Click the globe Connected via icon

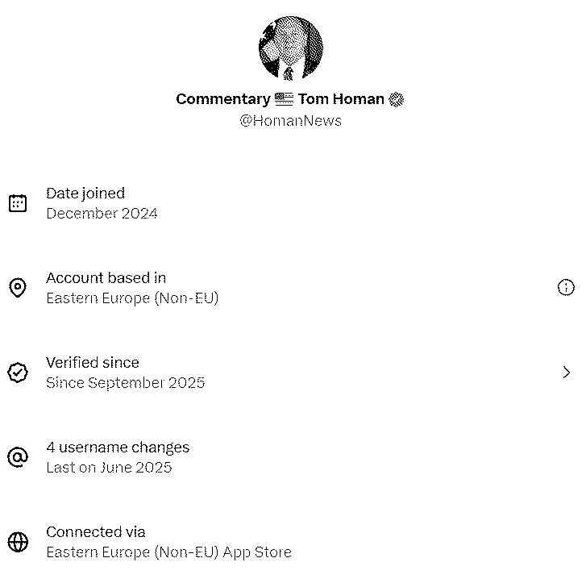[18, 542]
